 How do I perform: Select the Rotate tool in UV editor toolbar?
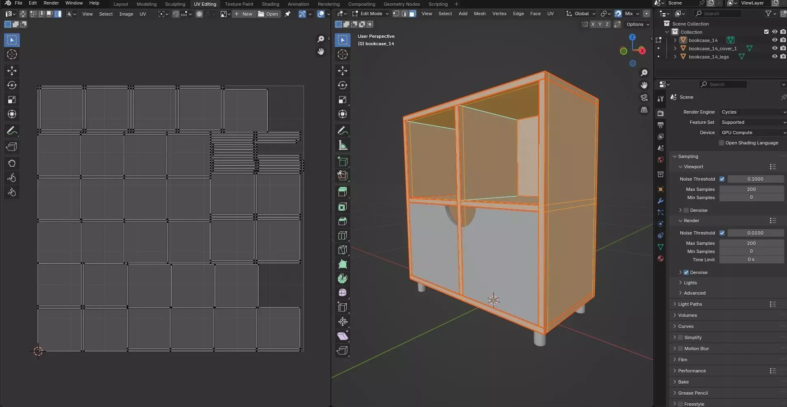(x=12, y=85)
